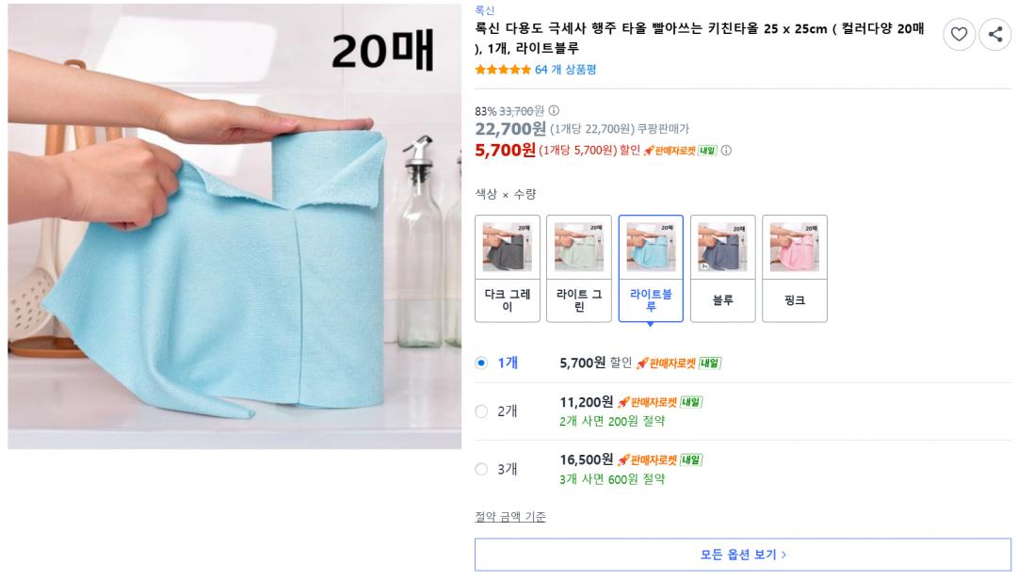Image resolution: width=1017 pixels, height=580 pixels.
Task: Click rocket badge on the 5,700원 price line
Action: point(680,151)
